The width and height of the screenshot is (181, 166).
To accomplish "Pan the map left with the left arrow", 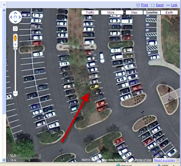I will (x=11, y=17).
